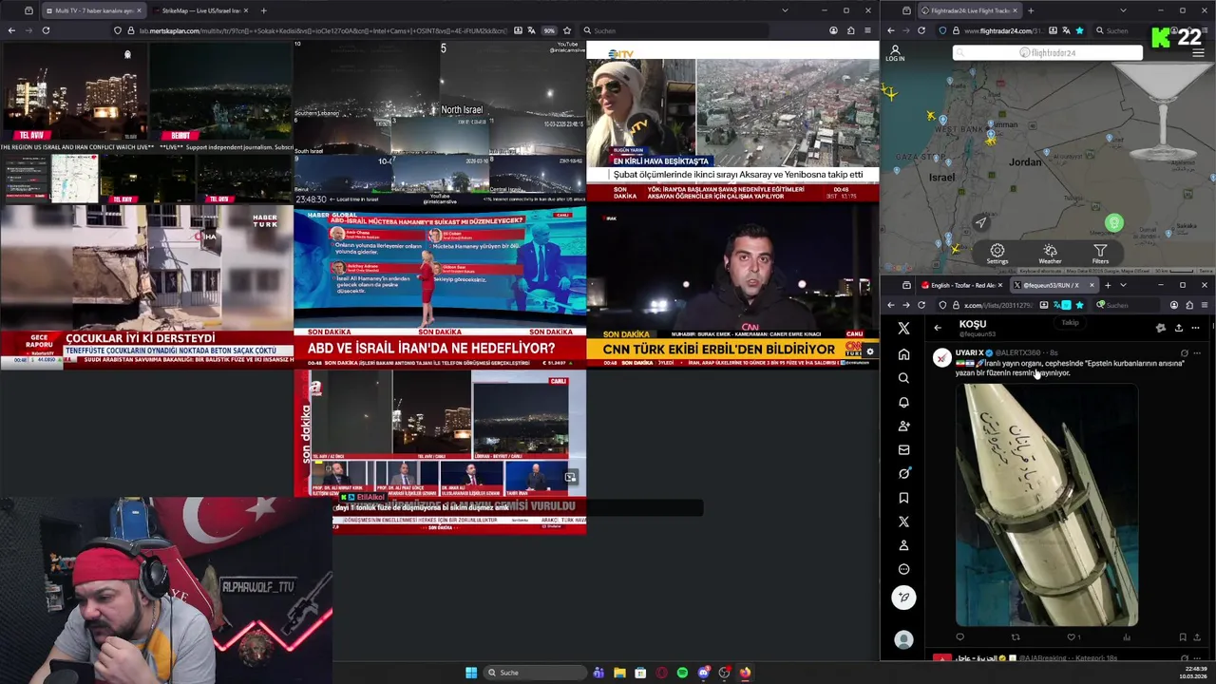Click the green airport marker on map
The width and height of the screenshot is (1216, 684).
(x=1114, y=223)
